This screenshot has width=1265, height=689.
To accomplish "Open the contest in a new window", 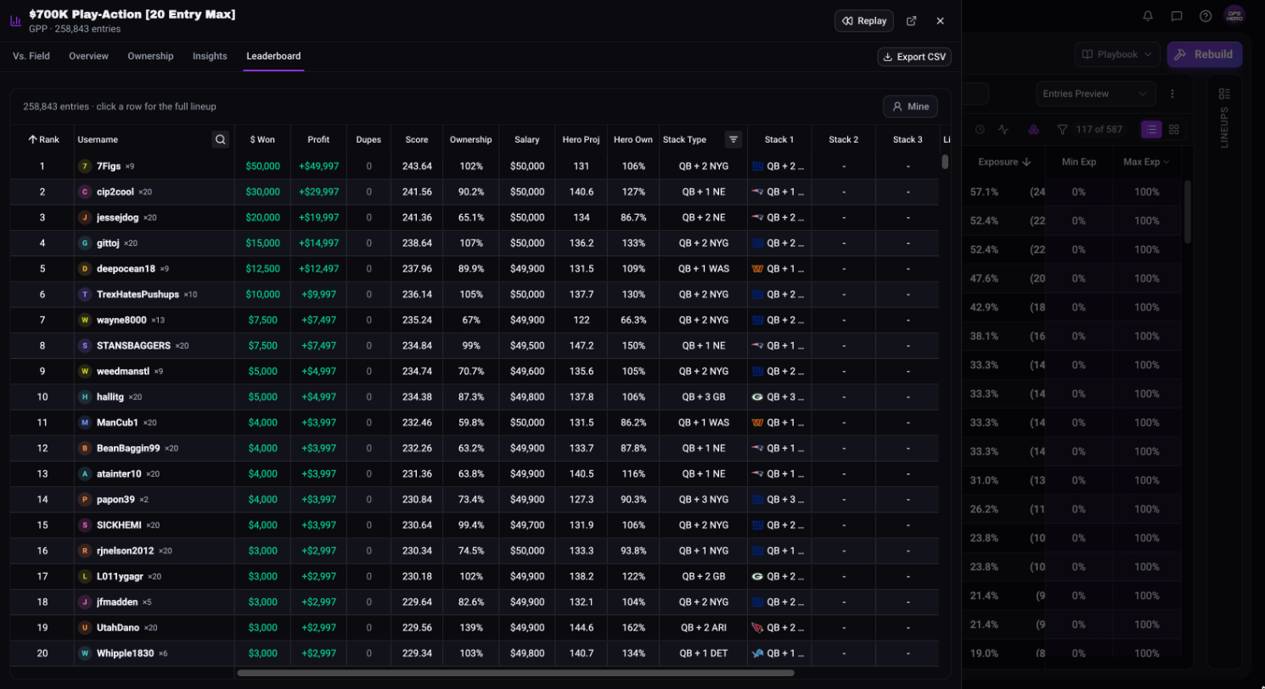I will [912, 21].
